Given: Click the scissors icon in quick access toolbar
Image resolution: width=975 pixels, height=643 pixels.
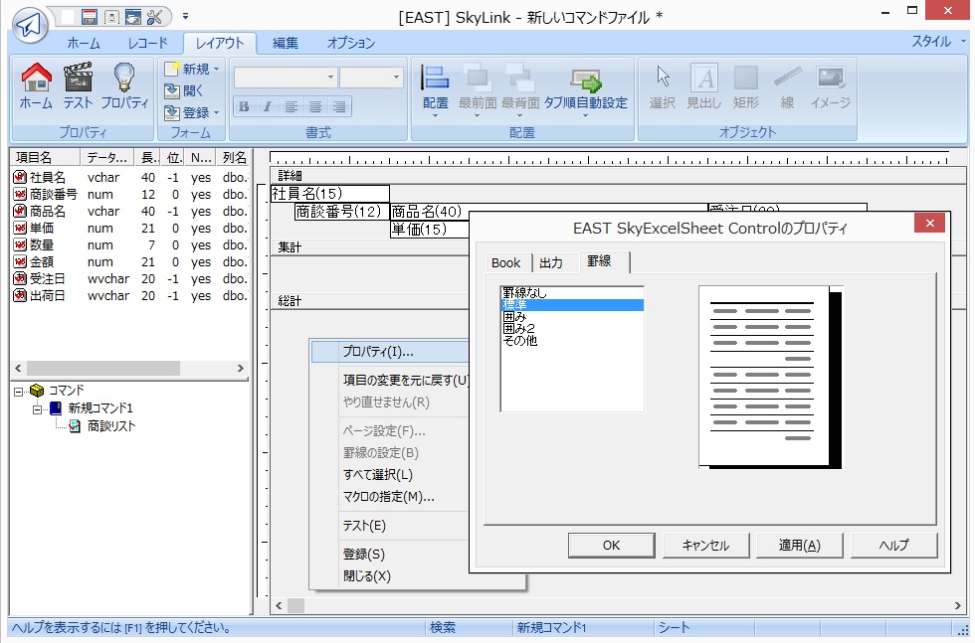Looking at the screenshot, I should click(x=154, y=17).
